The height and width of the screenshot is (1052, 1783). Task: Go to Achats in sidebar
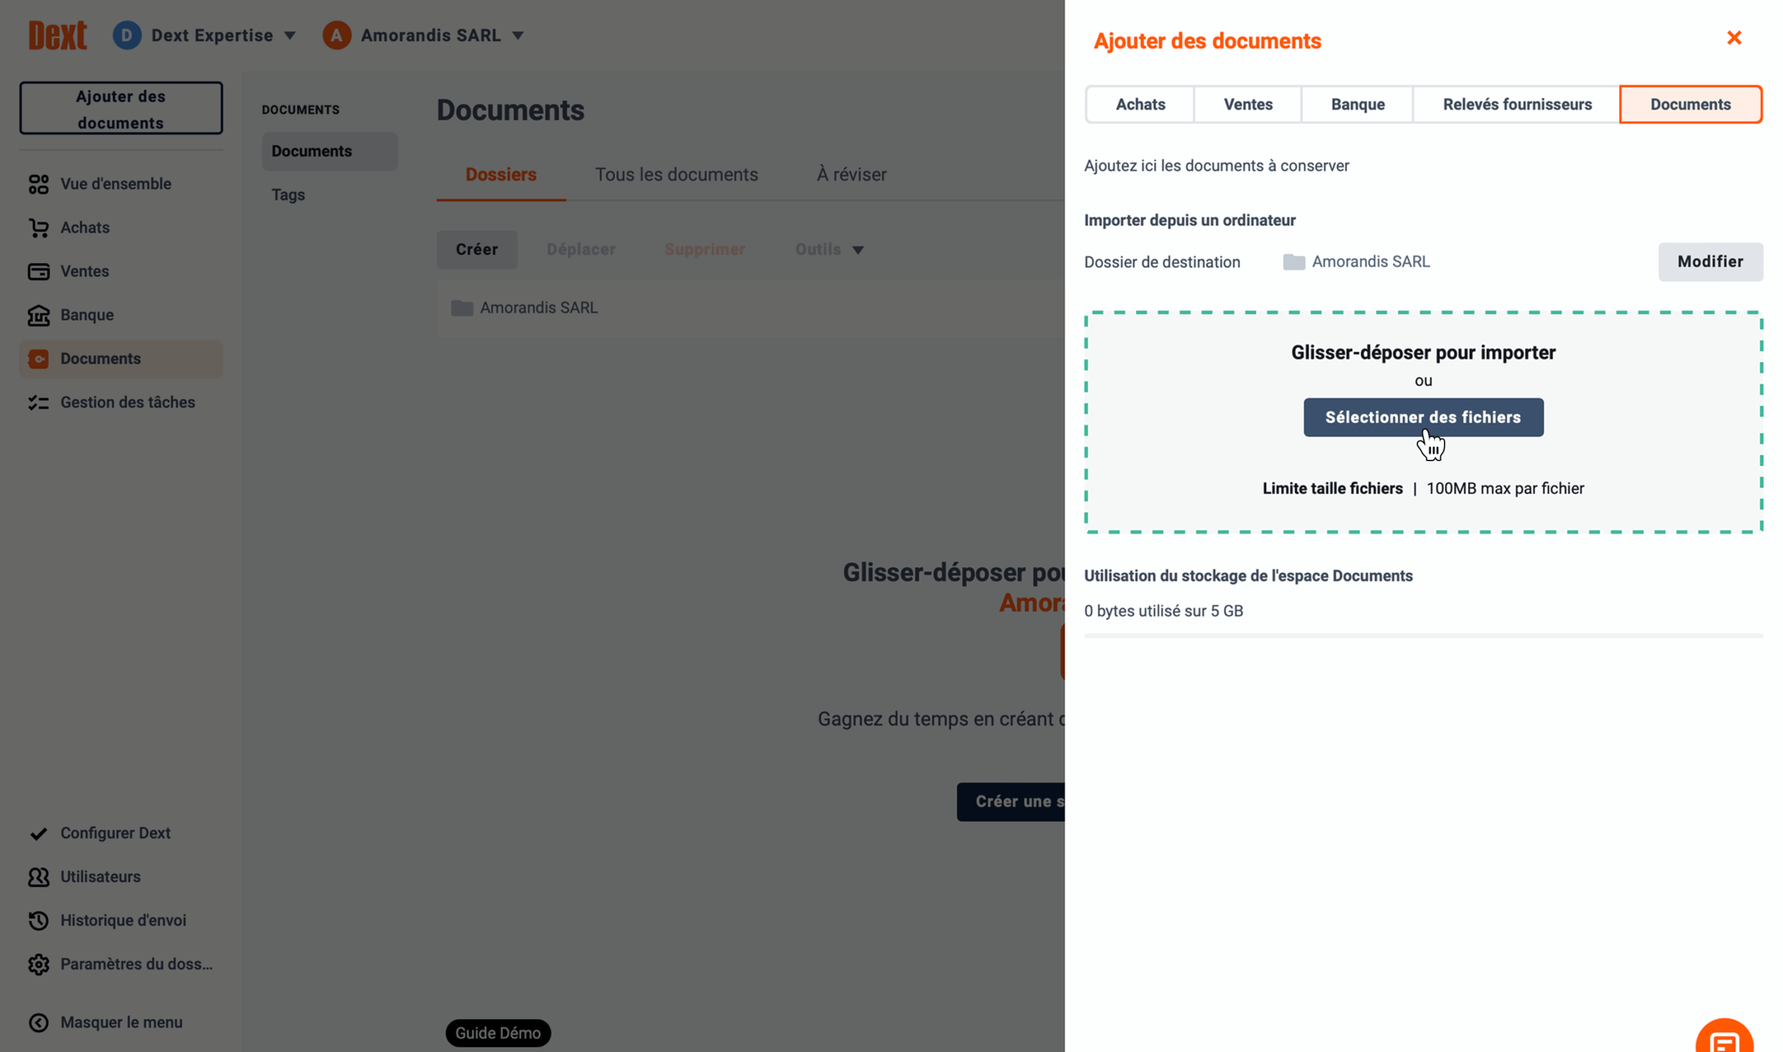(120, 228)
